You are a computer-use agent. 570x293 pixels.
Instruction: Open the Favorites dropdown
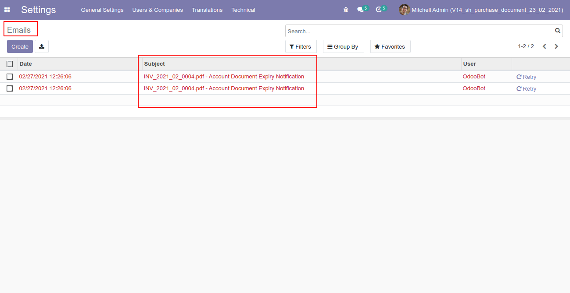[x=390, y=46]
